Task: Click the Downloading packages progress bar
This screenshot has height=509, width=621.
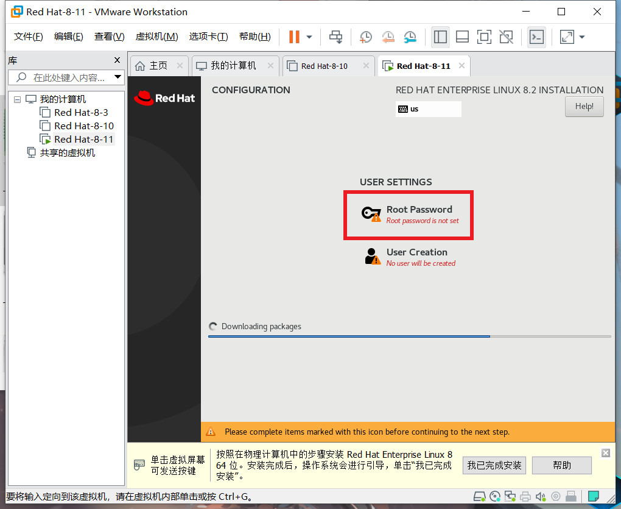Action: pyautogui.click(x=410, y=336)
